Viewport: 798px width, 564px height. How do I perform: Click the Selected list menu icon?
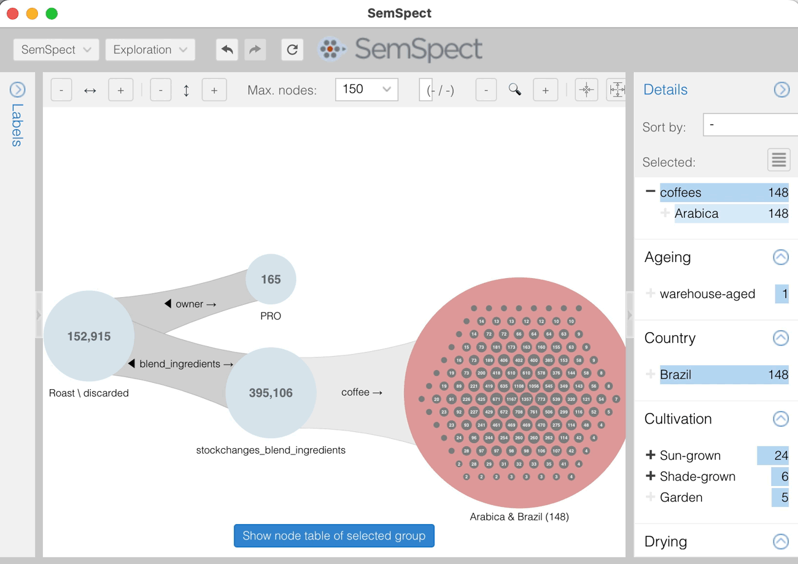coord(778,160)
